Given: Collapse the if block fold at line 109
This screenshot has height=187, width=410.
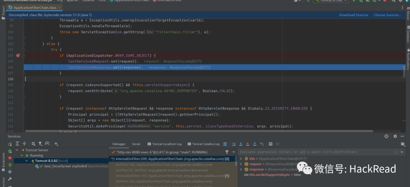Looking at the screenshot, I should 24,85.
